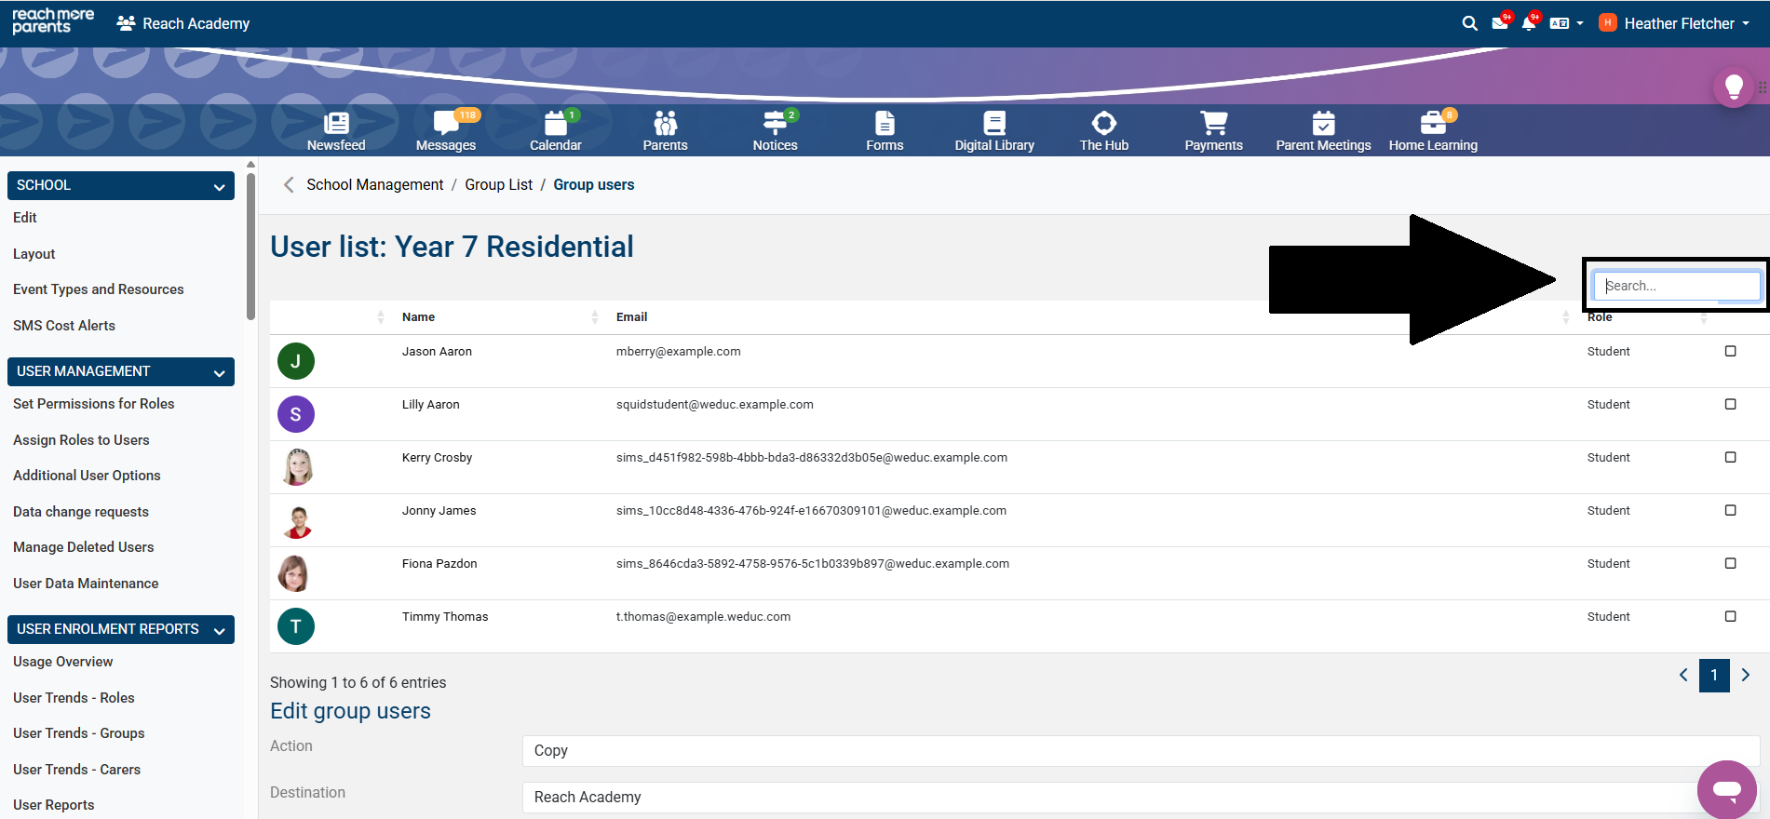Open the Digital Library
Screen dimensions: 1770x819
pyautogui.click(x=993, y=130)
